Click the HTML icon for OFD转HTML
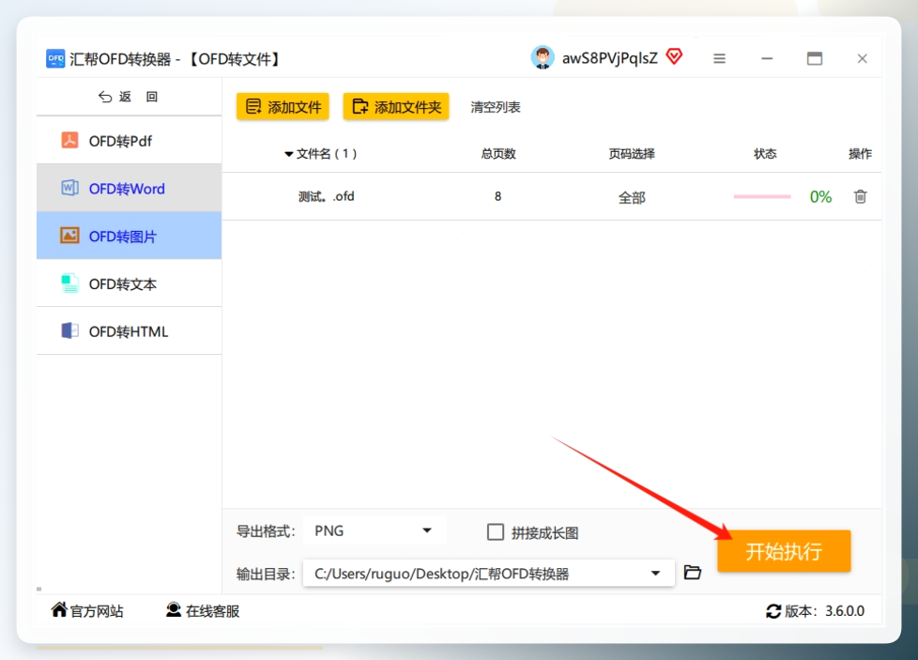918x660 pixels. tap(69, 330)
